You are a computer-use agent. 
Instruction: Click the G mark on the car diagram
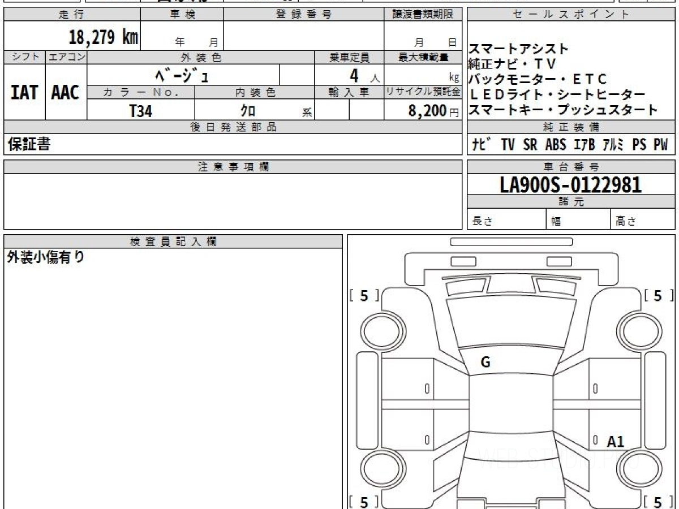(485, 363)
